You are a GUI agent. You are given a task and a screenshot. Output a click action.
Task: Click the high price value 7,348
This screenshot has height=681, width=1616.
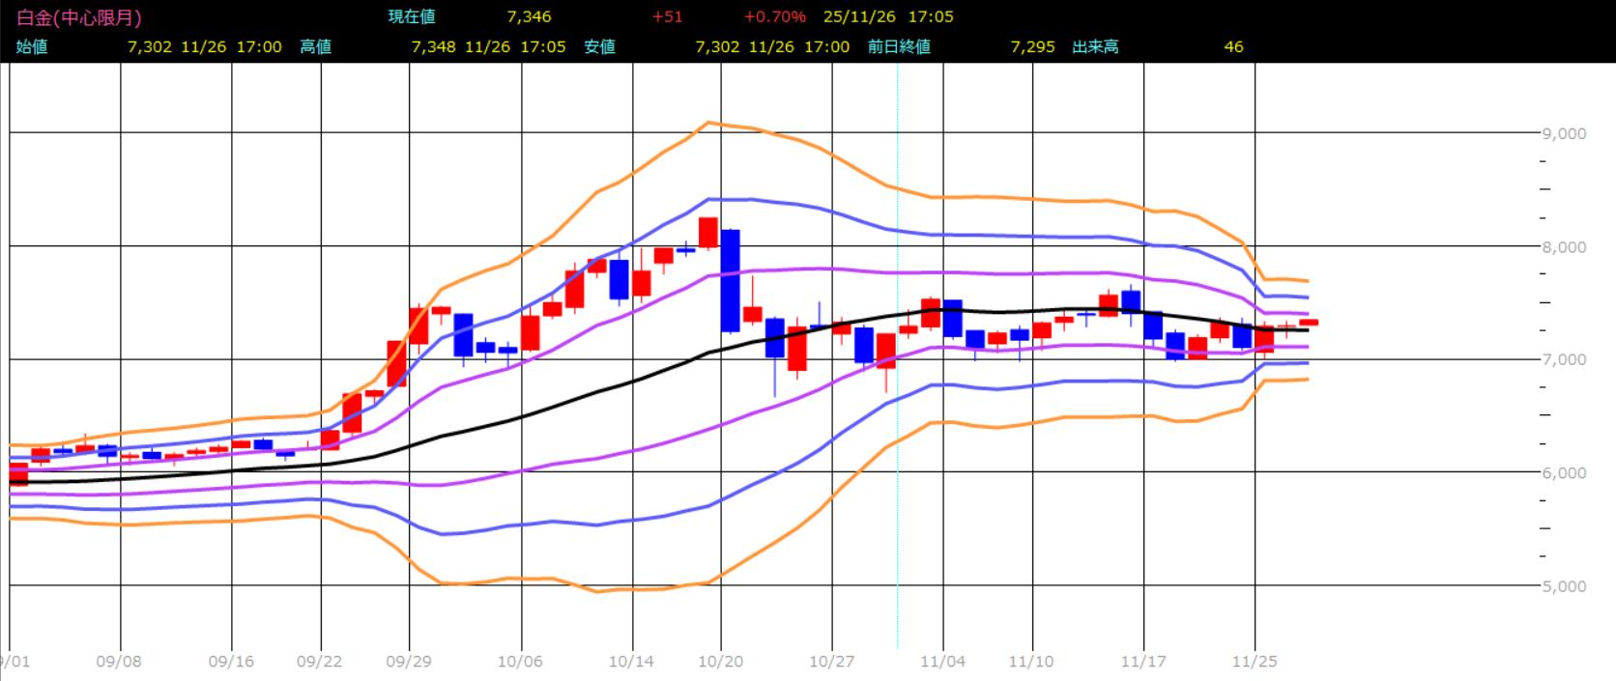(433, 46)
